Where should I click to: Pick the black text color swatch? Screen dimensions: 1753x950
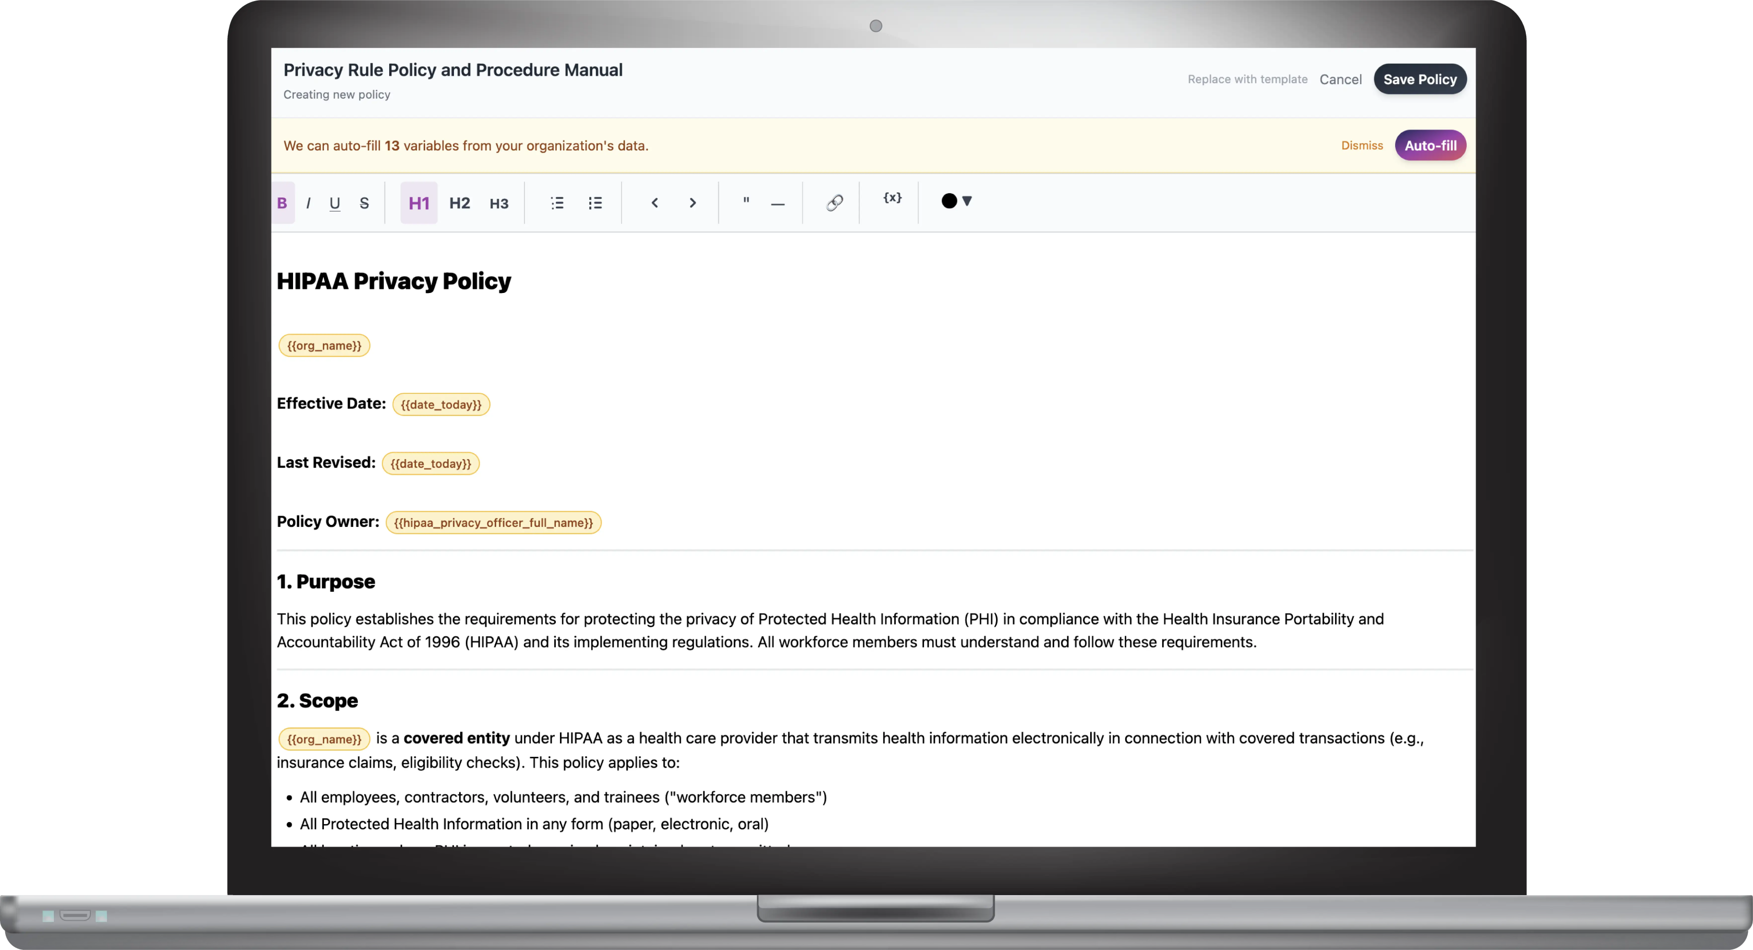[x=949, y=201]
